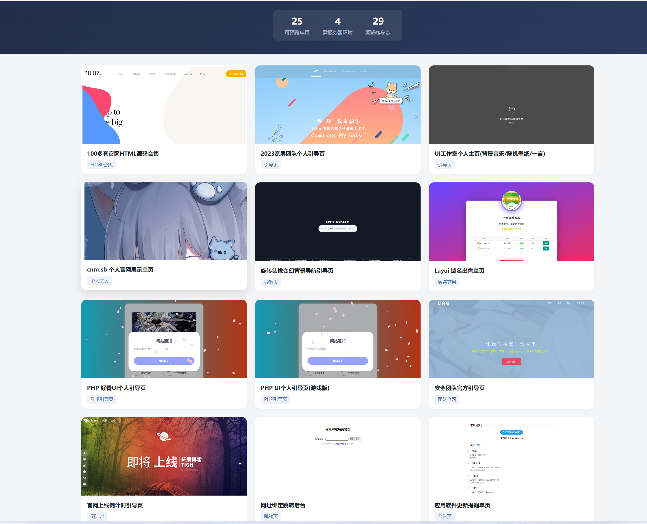Click the green shield badge in Layui preview
The width and height of the screenshot is (647, 524).
point(511,201)
